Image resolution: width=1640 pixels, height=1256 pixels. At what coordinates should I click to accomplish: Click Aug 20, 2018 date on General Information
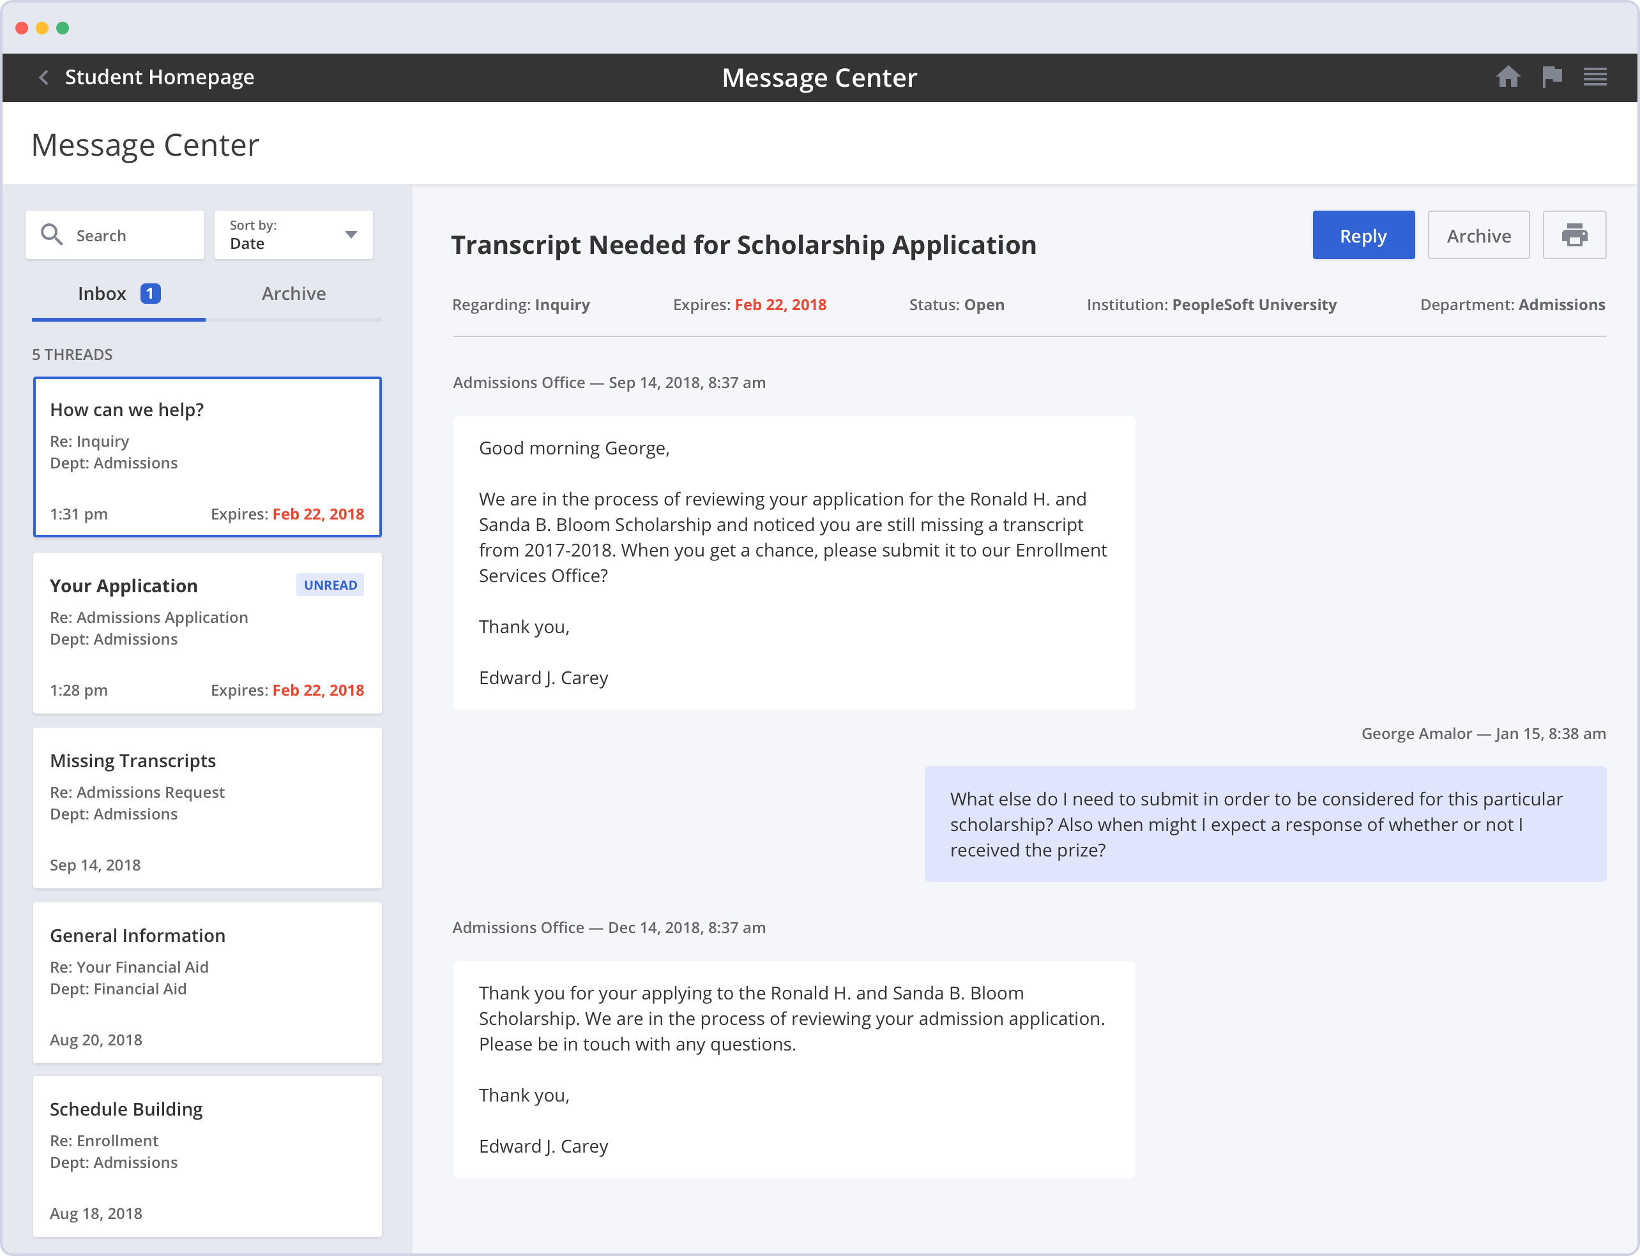point(96,1040)
